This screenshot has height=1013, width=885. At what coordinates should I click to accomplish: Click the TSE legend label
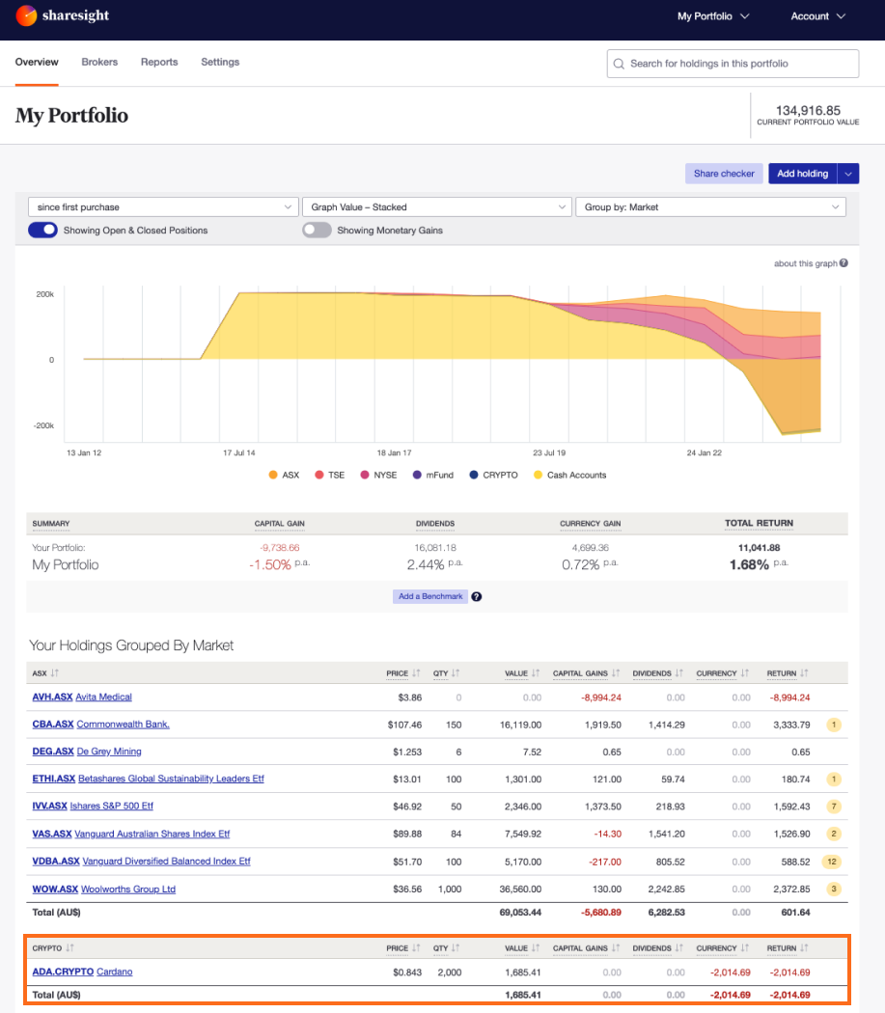336,475
